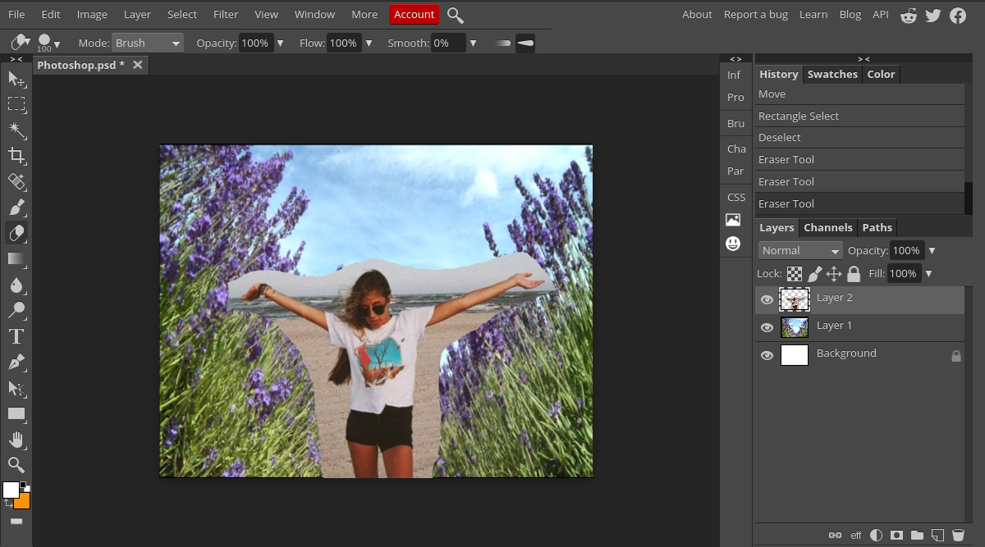Add a raster mask to layer
This screenshot has height=547, width=985.
click(x=897, y=536)
